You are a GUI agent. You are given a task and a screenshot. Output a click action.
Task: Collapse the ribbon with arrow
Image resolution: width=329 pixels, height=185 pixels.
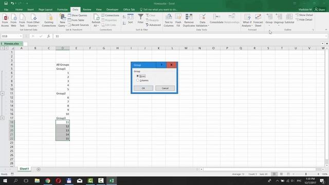point(326,30)
